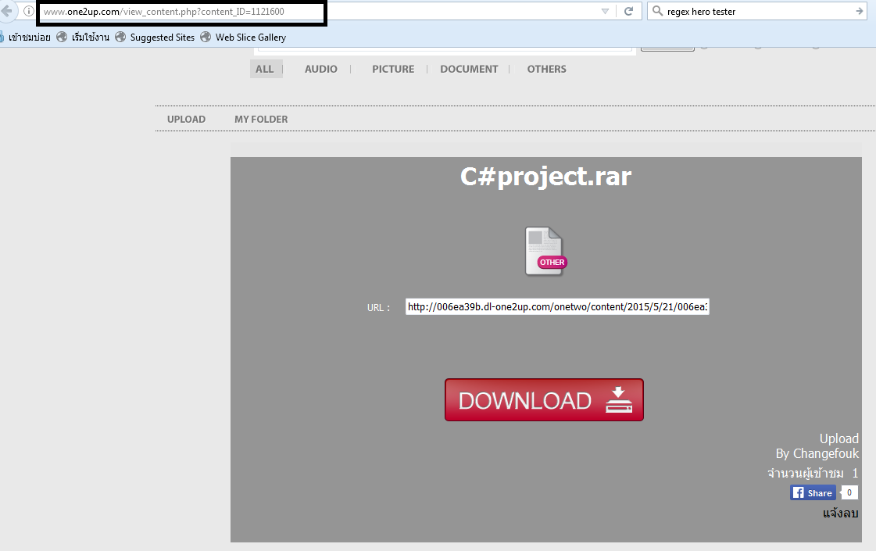Image resolution: width=876 pixels, height=551 pixels.
Task: Click the C#project.rar file title
Action: (545, 177)
